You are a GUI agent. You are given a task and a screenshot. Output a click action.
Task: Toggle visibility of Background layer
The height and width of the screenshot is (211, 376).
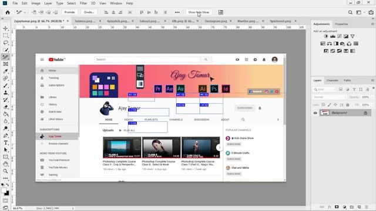click(315, 113)
